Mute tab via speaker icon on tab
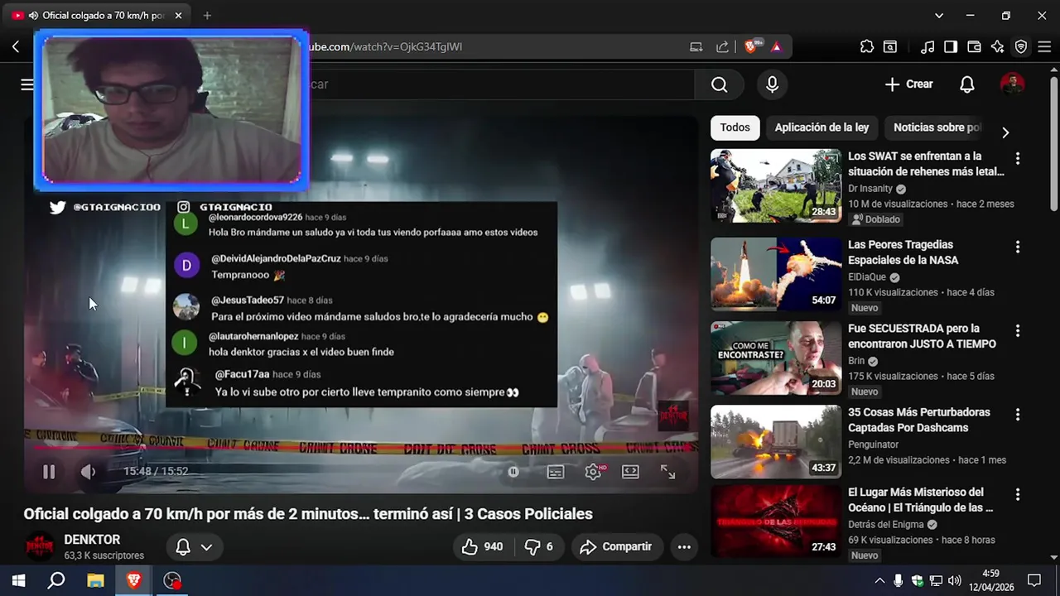1060x596 pixels. click(x=33, y=16)
